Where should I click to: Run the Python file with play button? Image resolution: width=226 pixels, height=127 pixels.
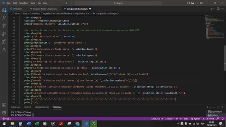coord(211,9)
